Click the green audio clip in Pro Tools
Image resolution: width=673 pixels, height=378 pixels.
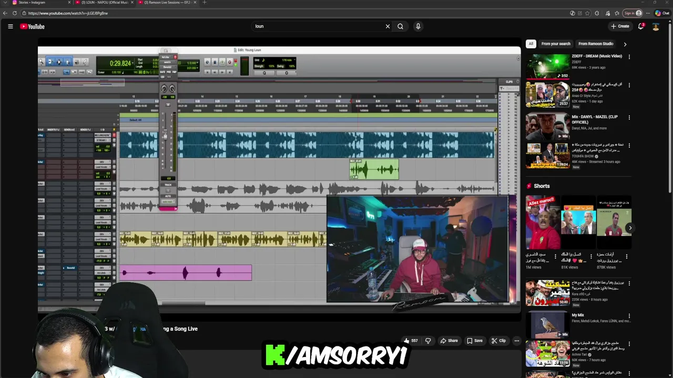tap(374, 169)
